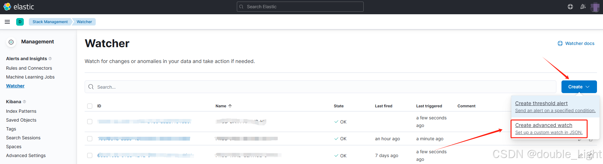Open the newsfeed icon in header
Screen dimensions: 603x164
(x=583, y=7)
